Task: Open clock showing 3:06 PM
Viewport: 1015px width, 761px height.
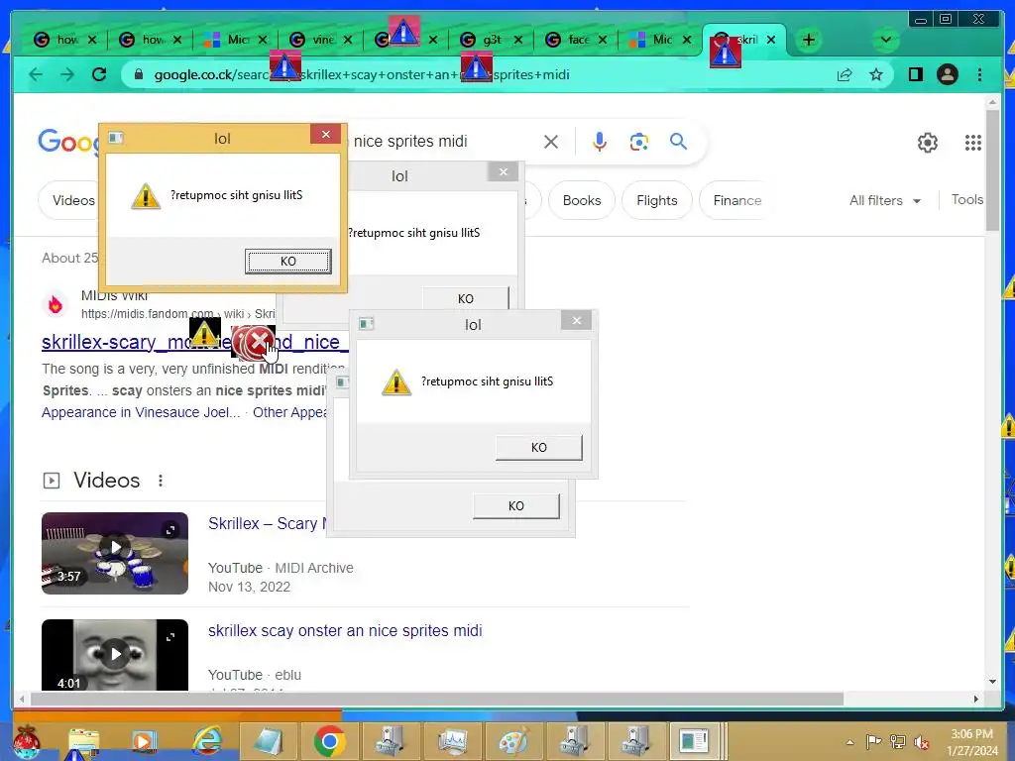Action: pos(971,742)
